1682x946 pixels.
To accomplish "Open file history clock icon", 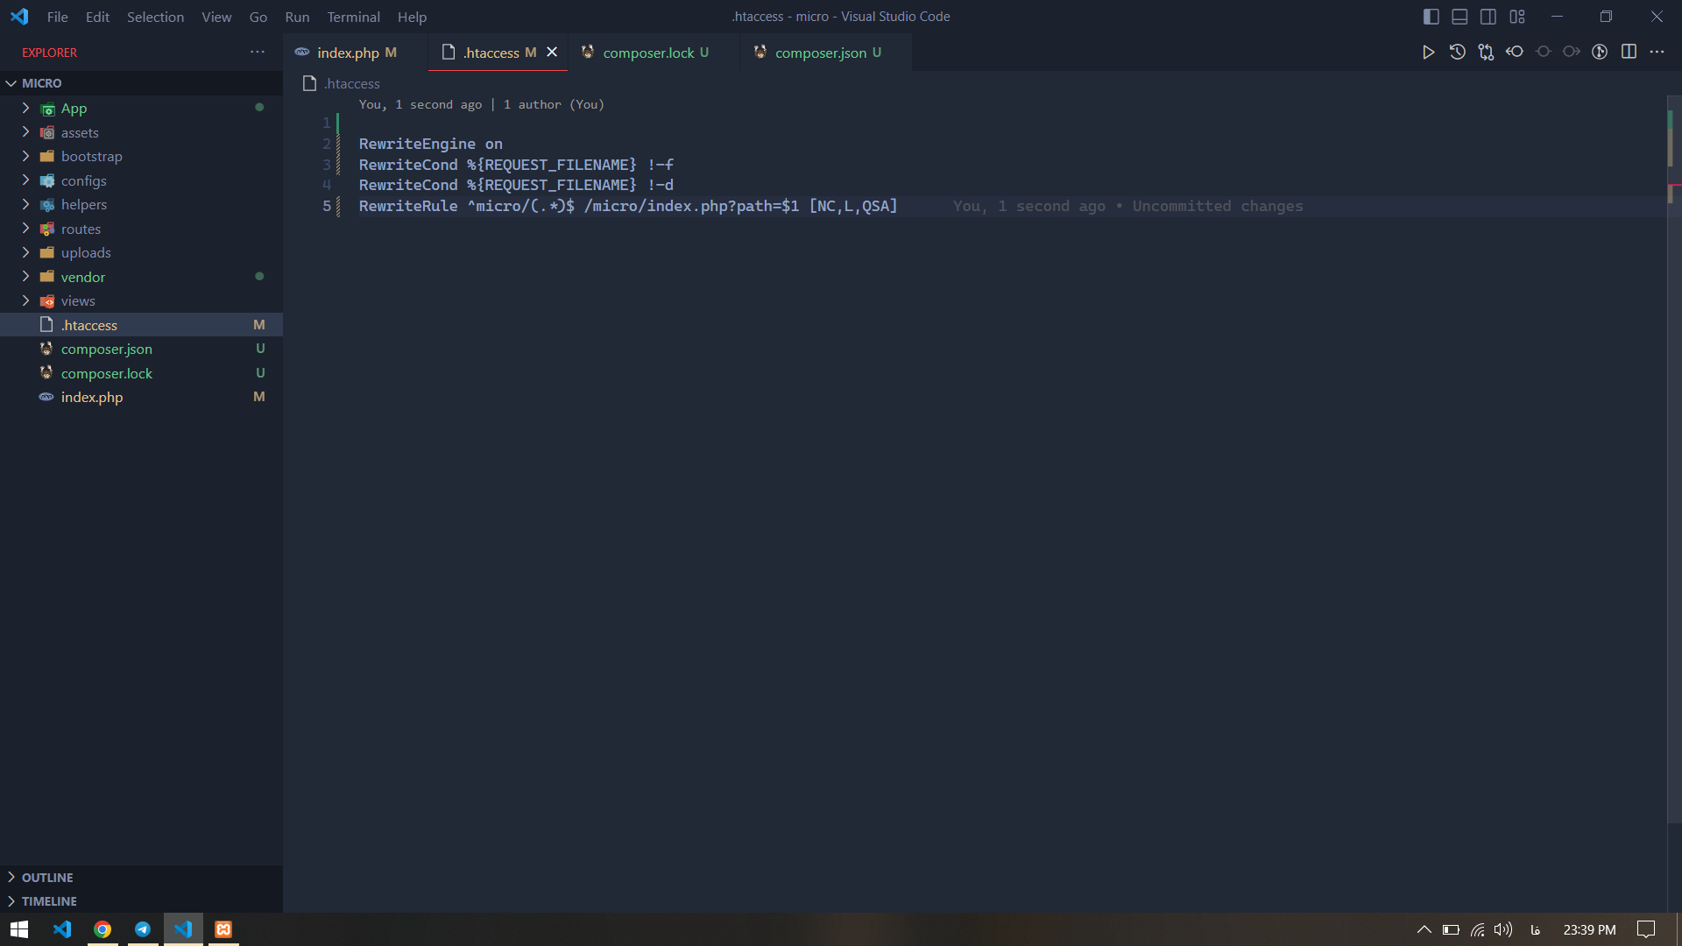I will point(1457,53).
